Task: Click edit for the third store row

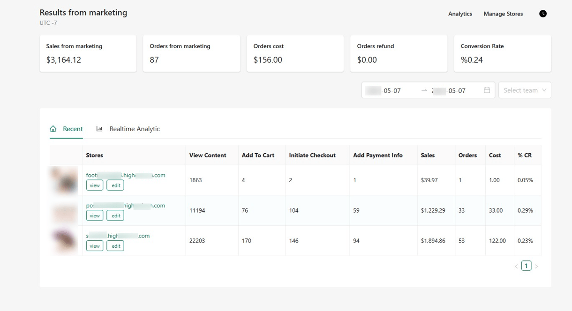Action: pos(115,245)
